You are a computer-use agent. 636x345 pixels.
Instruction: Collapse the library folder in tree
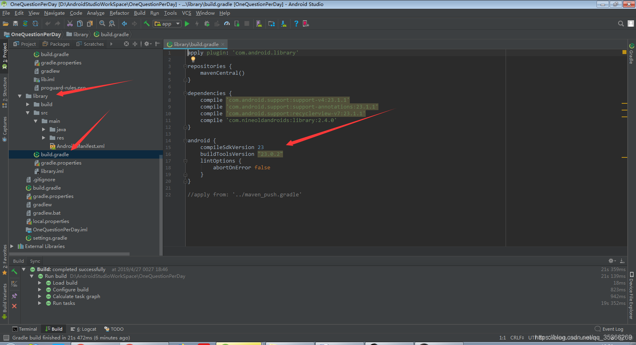tap(19, 96)
